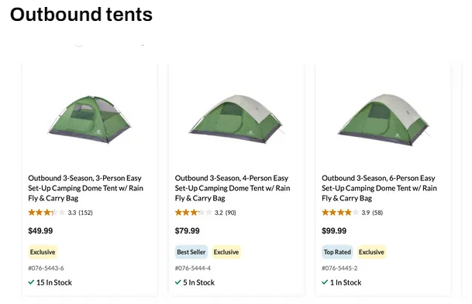Open the 58 reviews count
The height and width of the screenshot is (304, 472).
377,213
